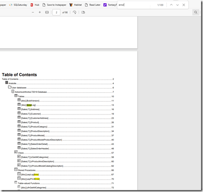Click page number 13 beside ErrorLog

(113, 105)
